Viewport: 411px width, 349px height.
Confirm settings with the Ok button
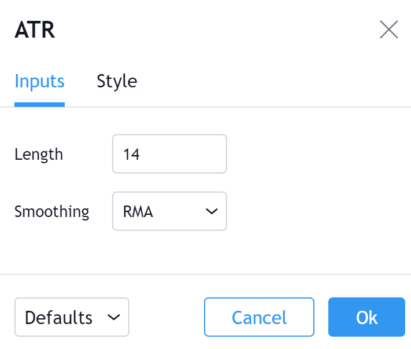(366, 317)
